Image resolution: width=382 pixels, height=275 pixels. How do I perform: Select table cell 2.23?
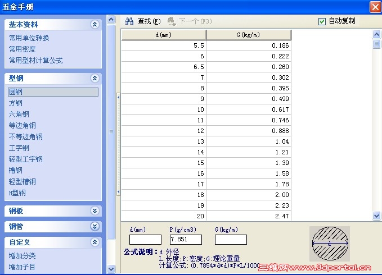tap(249, 205)
